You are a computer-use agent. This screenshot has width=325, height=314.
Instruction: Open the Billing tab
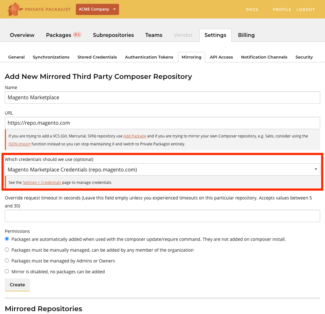246,35
